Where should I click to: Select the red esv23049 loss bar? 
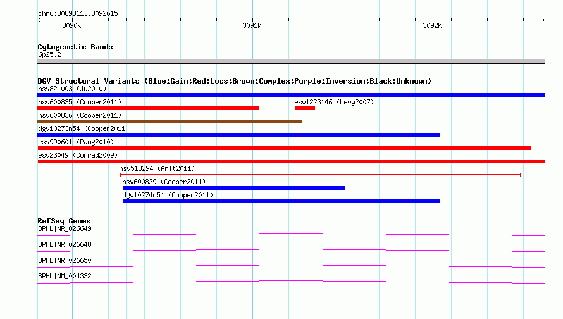point(291,161)
